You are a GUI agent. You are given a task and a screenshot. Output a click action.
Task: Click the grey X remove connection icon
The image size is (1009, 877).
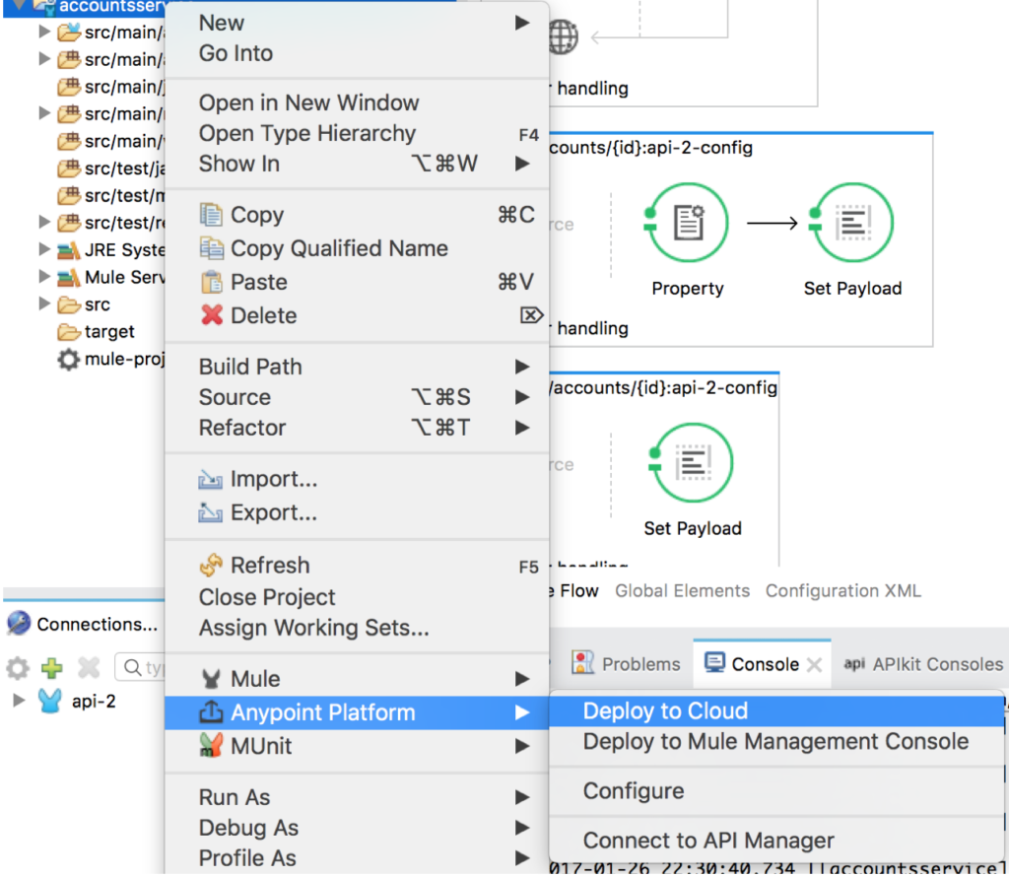point(89,668)
